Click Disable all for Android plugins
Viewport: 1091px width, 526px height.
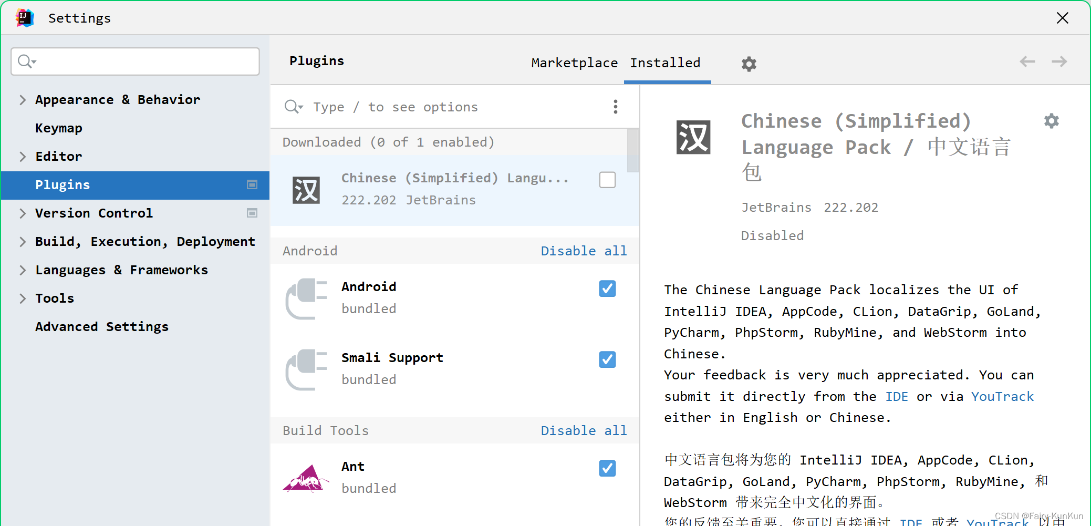584,251
